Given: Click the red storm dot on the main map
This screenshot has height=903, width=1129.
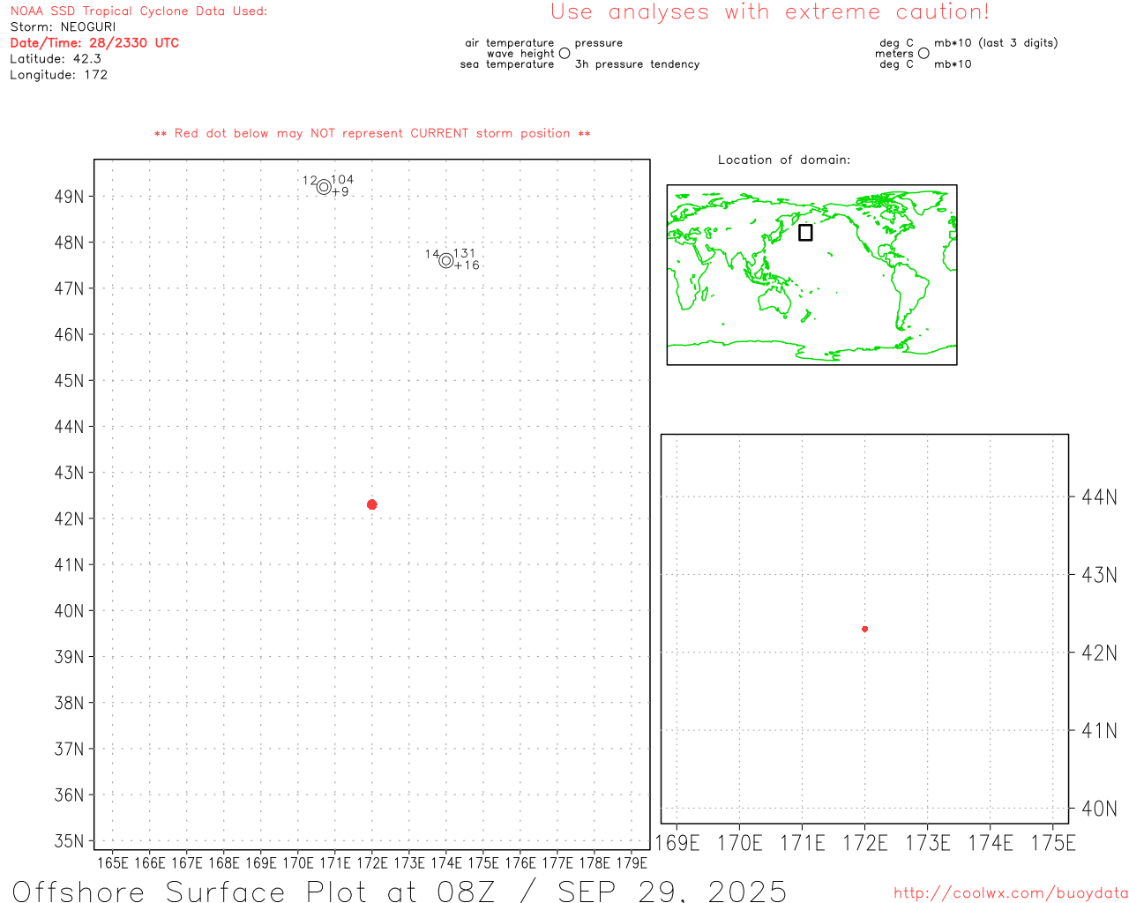Looking at the screenshot, I should 372,504.
